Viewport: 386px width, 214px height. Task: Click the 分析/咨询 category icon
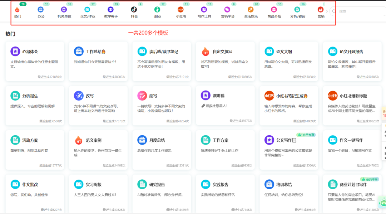click(x=297, y=10)
